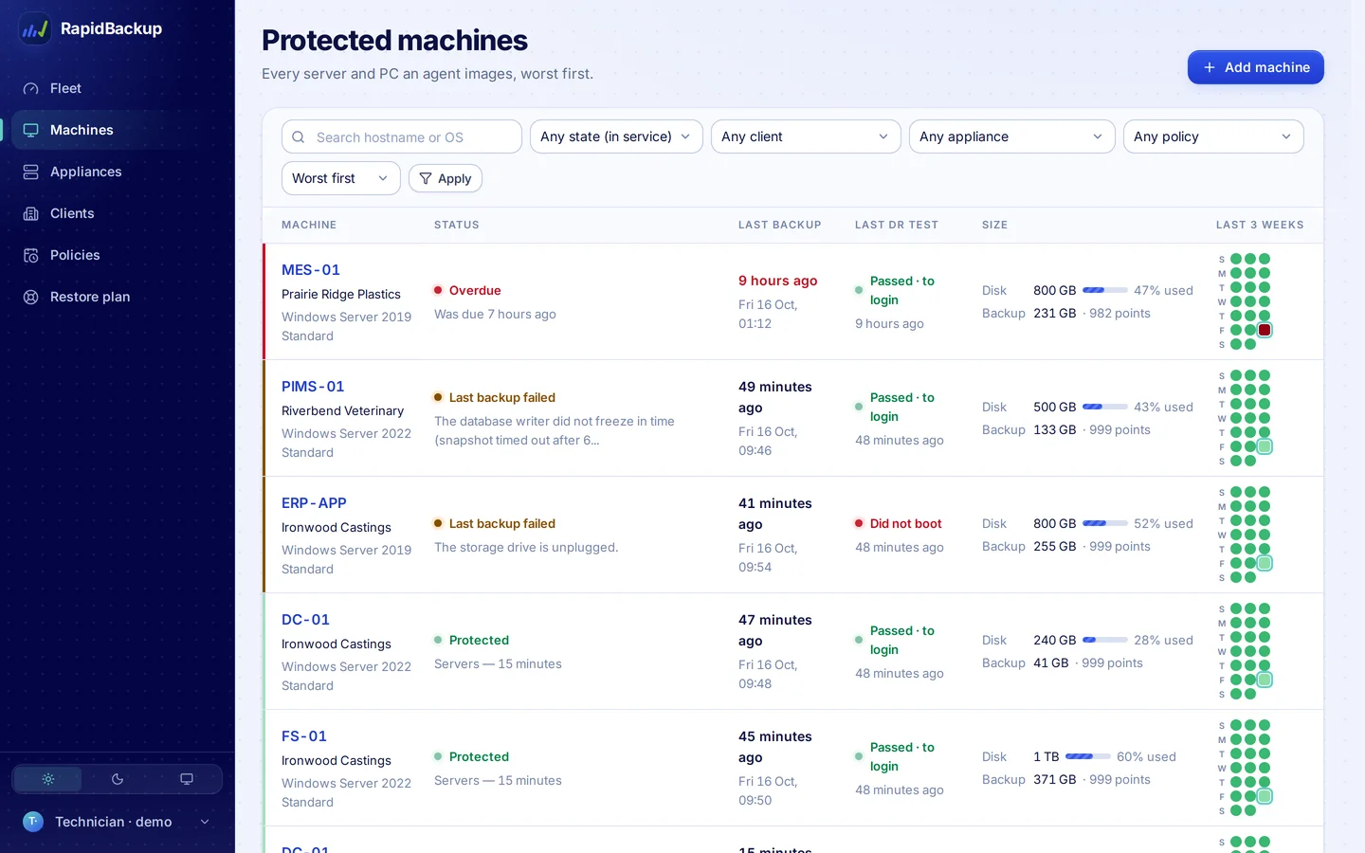The image size is (1365, 853).
Task: Click the MES-01 disk usage bar
Action: pyautogui.click(x=1105, y=290)
